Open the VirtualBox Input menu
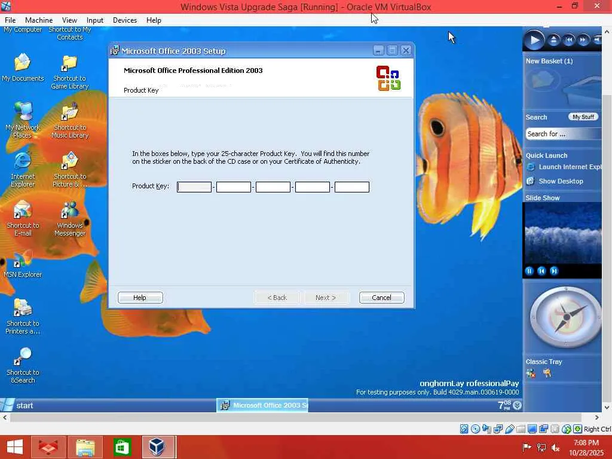 point(95,20)
